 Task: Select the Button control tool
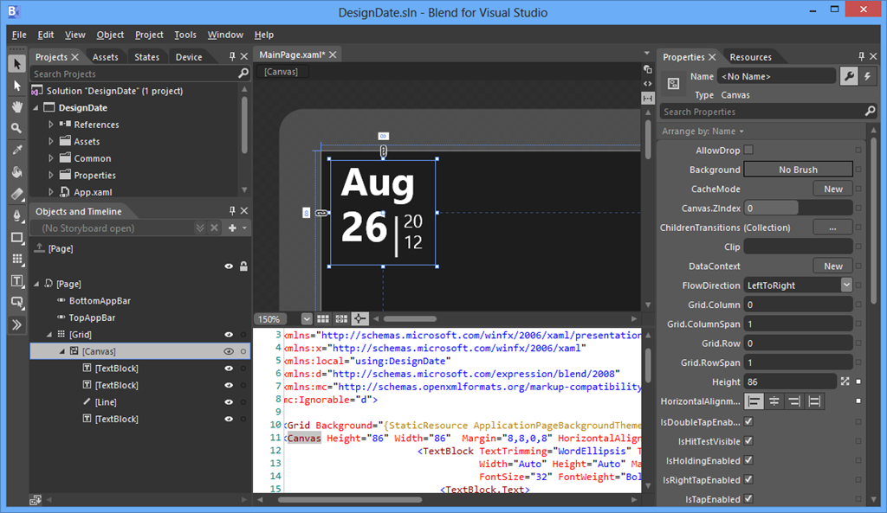[17, 303]
